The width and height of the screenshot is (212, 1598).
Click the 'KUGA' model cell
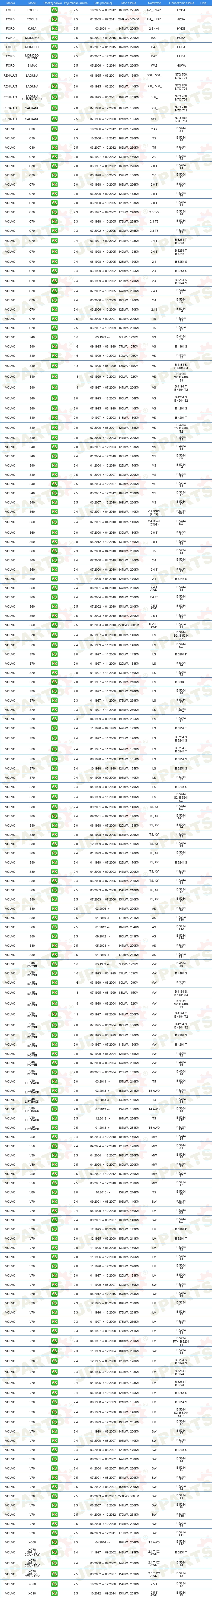coord(32,29)
